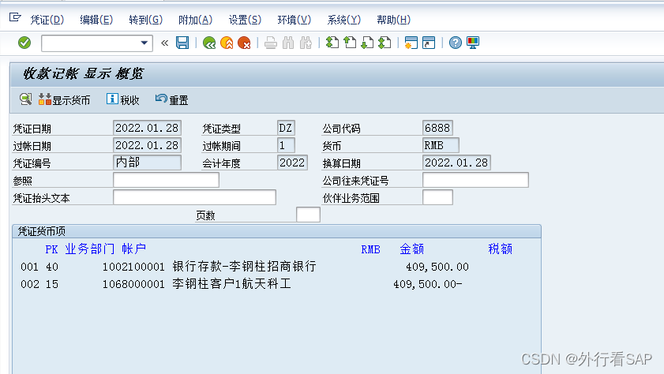Click the 税额 column header

[500, 249]
